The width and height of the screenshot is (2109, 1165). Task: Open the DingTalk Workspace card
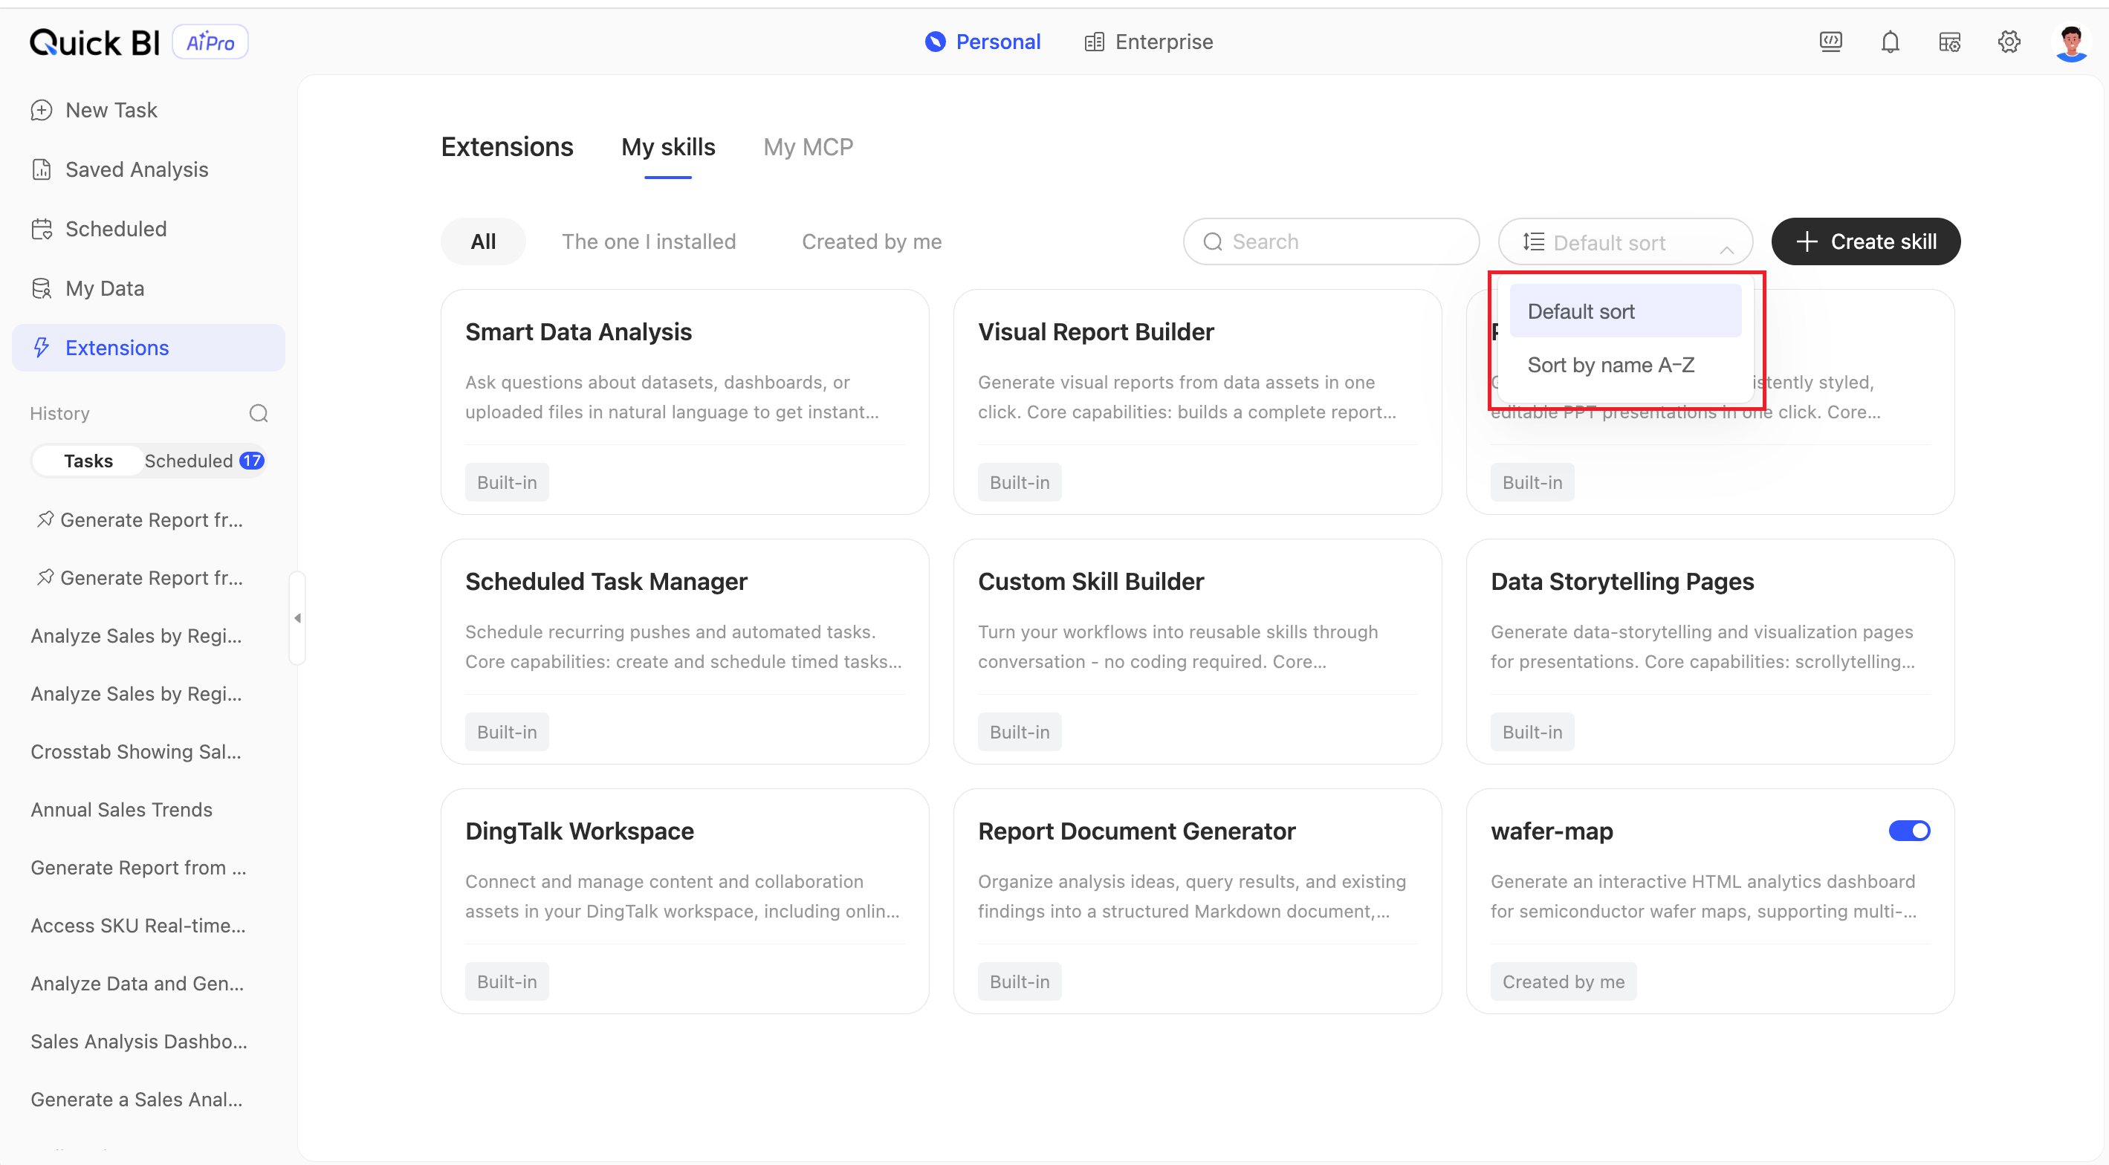[x=684, y=901]
